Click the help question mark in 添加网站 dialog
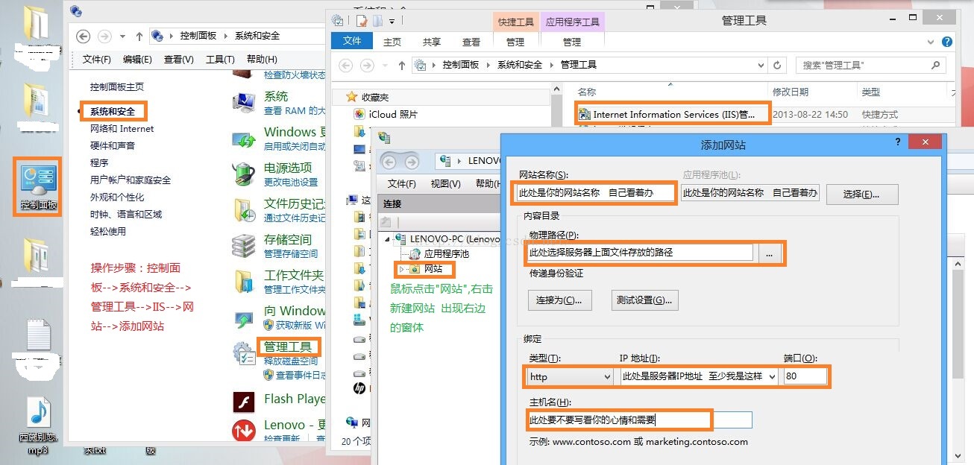This screenshot has width=974, height=465. coord(898,142)
